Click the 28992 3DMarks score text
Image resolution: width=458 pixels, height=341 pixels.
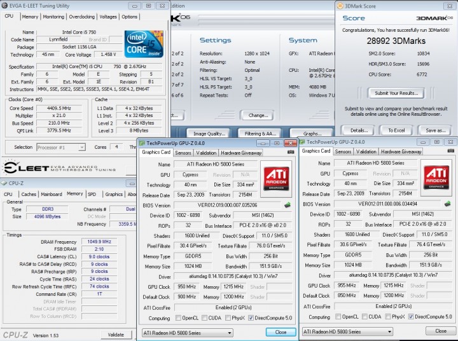396,41
